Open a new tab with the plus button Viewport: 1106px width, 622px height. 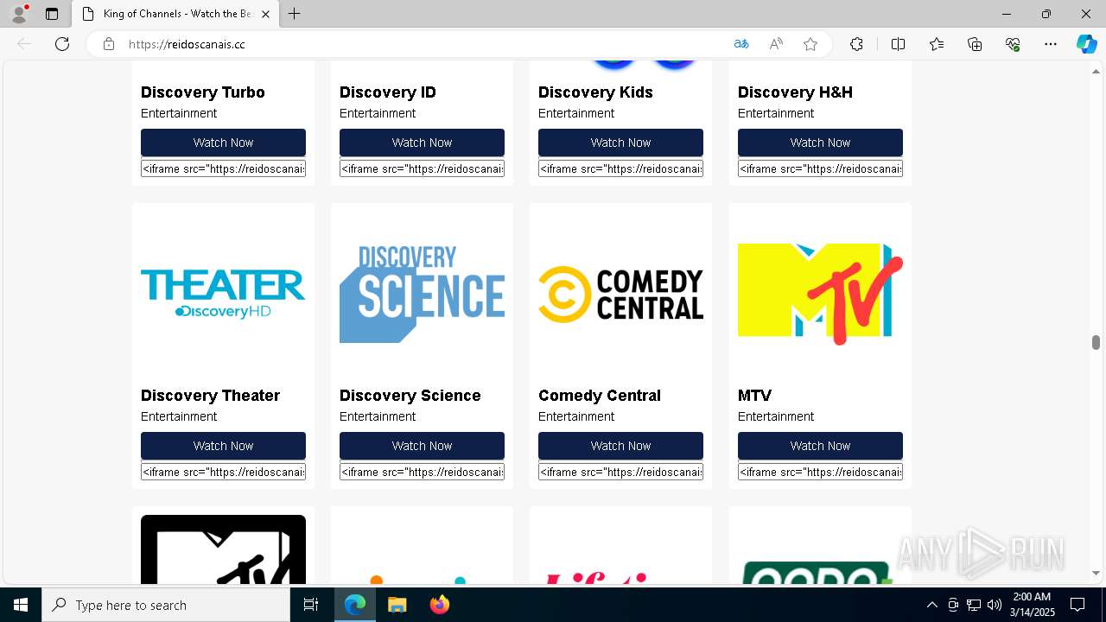[294, 14]
